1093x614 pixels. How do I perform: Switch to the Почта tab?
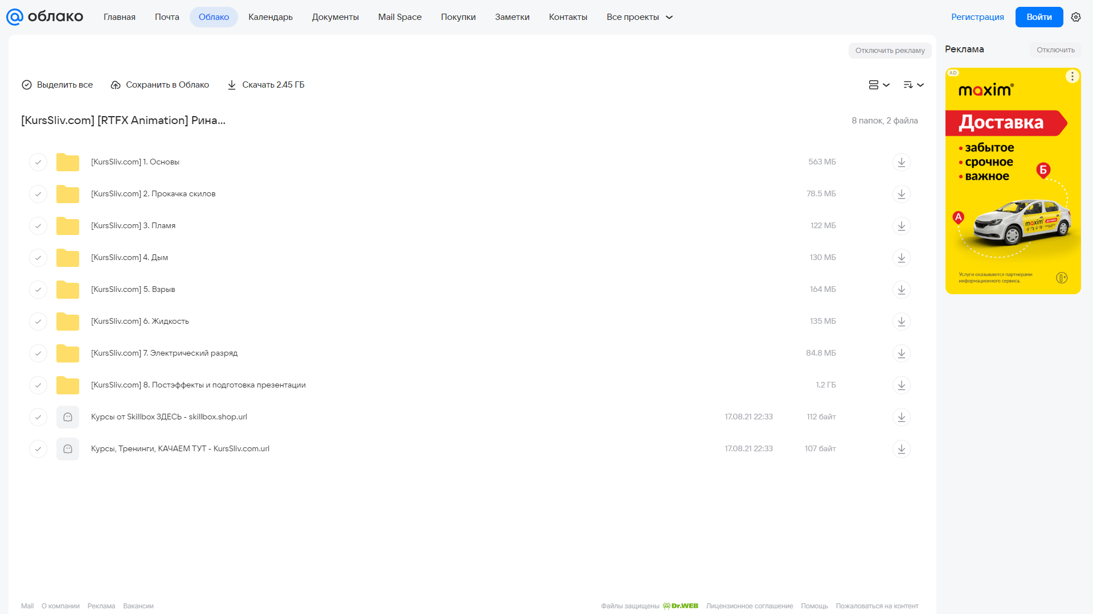167,17
